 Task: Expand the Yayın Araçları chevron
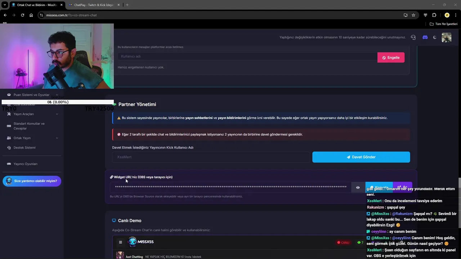pyautogui.click(x=57, y=114)
